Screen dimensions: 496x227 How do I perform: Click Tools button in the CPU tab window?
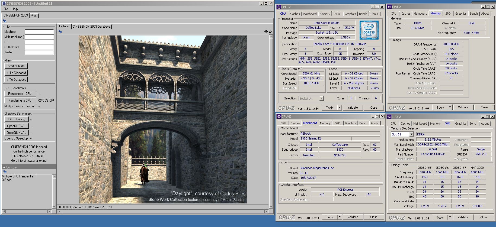tap(329, 108)
